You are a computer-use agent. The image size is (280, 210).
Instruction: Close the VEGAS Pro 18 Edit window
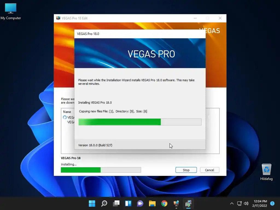tap(220, 18)
